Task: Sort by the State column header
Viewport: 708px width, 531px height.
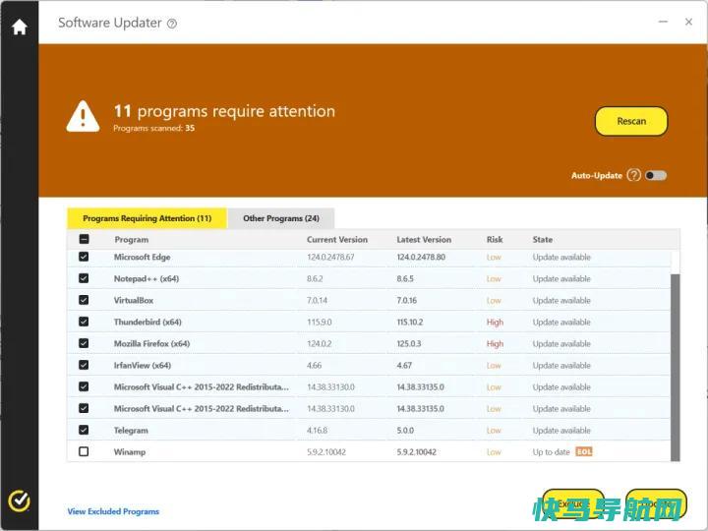Action: point(542,239)
